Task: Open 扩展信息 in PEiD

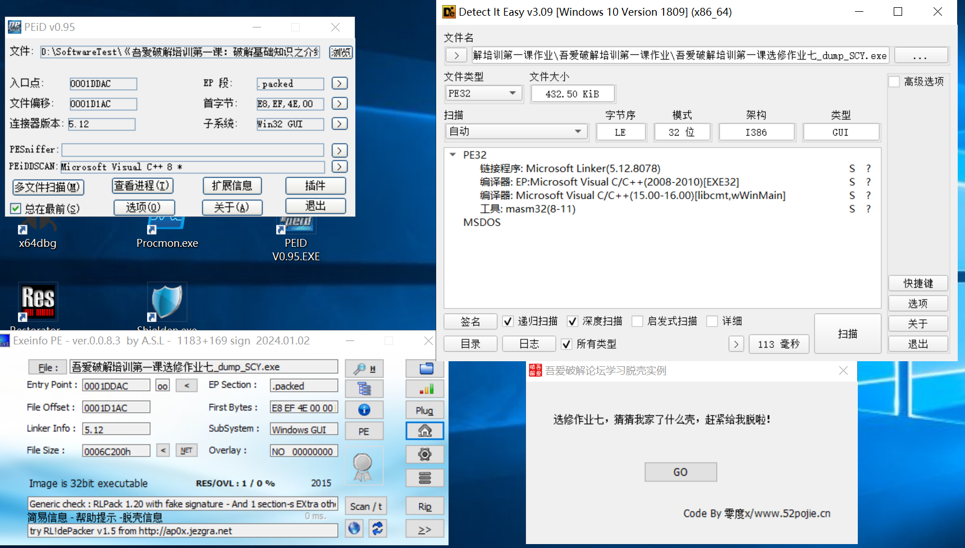Action: click(x=232, y=186)
